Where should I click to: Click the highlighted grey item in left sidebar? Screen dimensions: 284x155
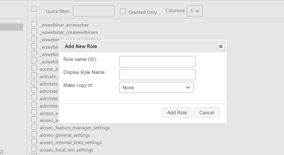point(11,27)
